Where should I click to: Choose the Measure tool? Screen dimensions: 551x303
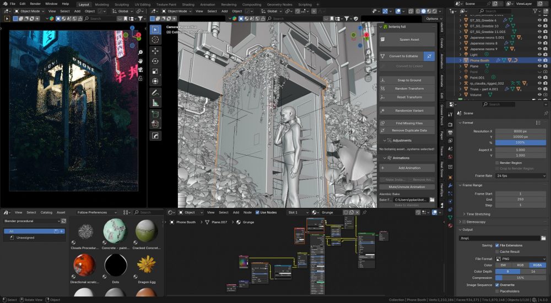click(155, 103)
